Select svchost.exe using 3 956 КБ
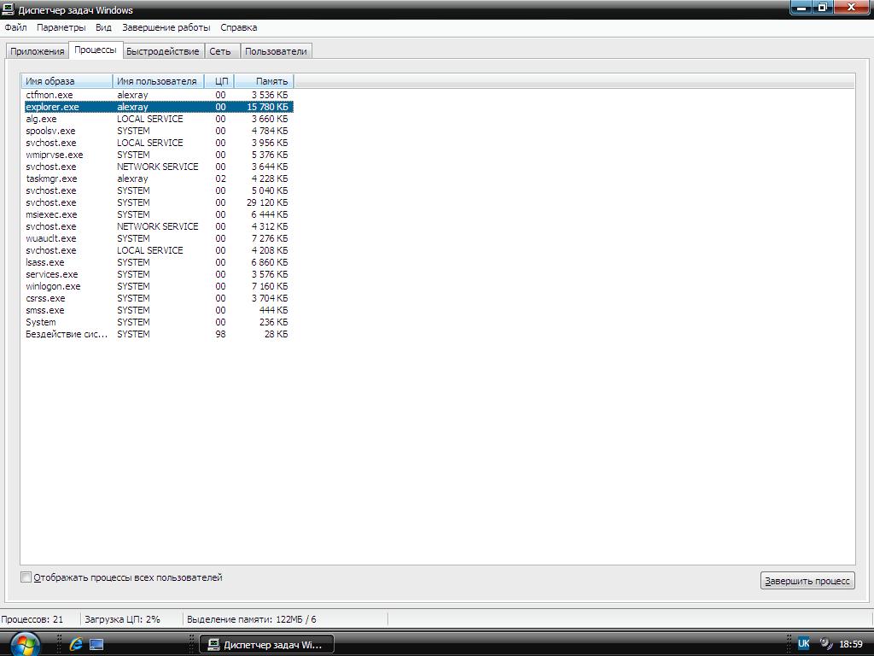The width and height of the screenshot is (874, 656). 158,143
